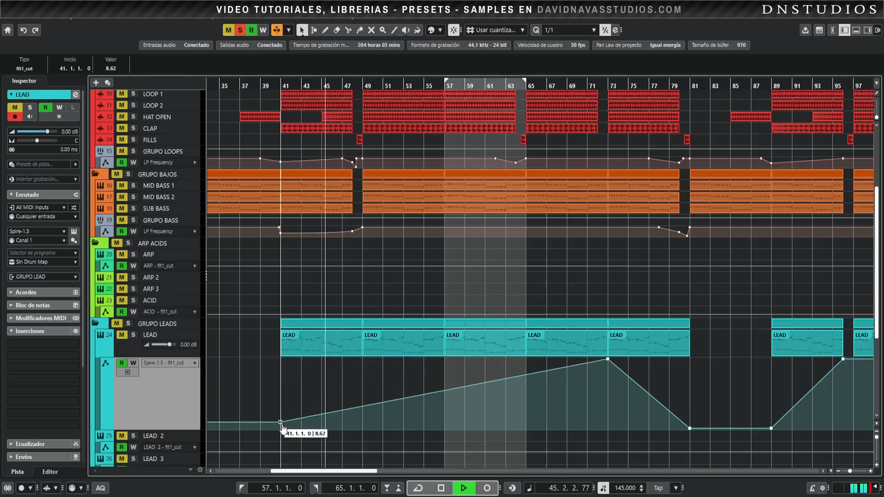Activate the cycle loop button
The image size is (884, 497).
tap(418, 488)
